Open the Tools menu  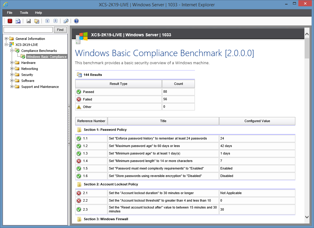(24, 13)
